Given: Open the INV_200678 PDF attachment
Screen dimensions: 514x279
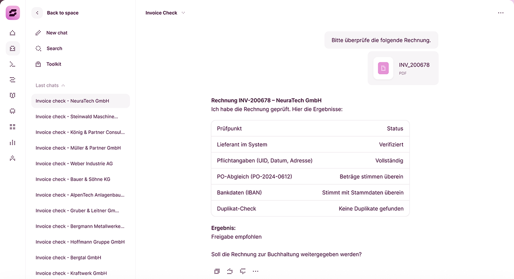Looking at the screenshot, I should click(403, 68).
